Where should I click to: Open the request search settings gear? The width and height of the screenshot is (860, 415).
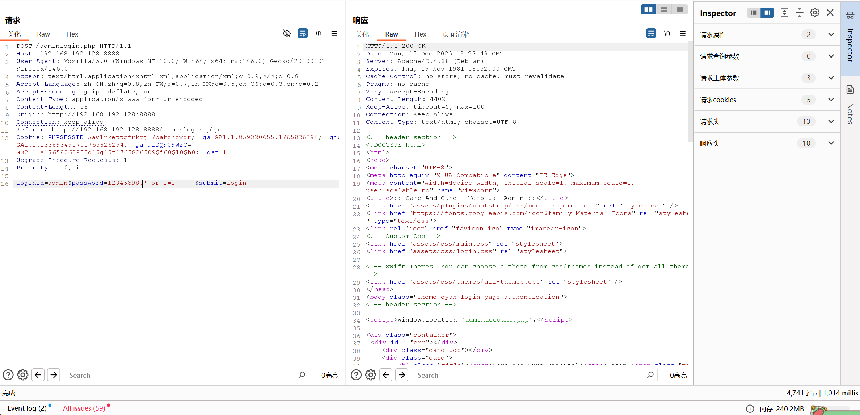(23, 375)
